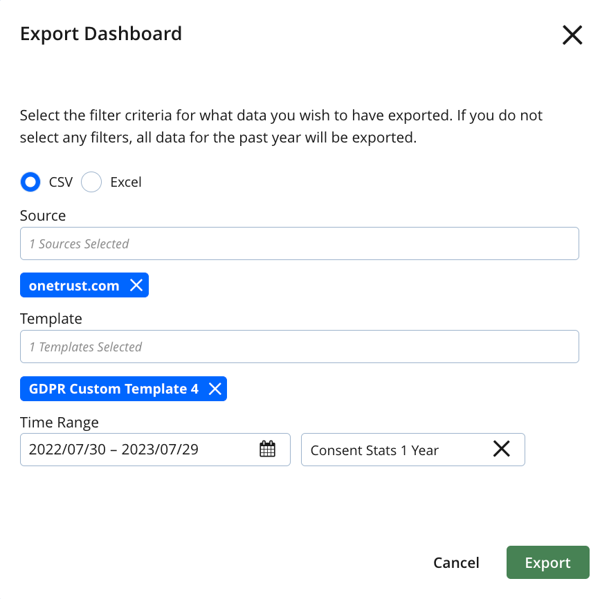Click the Export Dashboard title
Viewport: 609px width, 599px height.
(101, 33)
